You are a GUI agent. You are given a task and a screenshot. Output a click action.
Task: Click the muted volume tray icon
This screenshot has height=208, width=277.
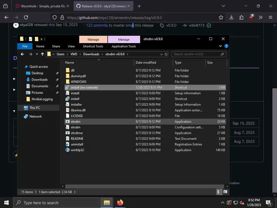242,203
